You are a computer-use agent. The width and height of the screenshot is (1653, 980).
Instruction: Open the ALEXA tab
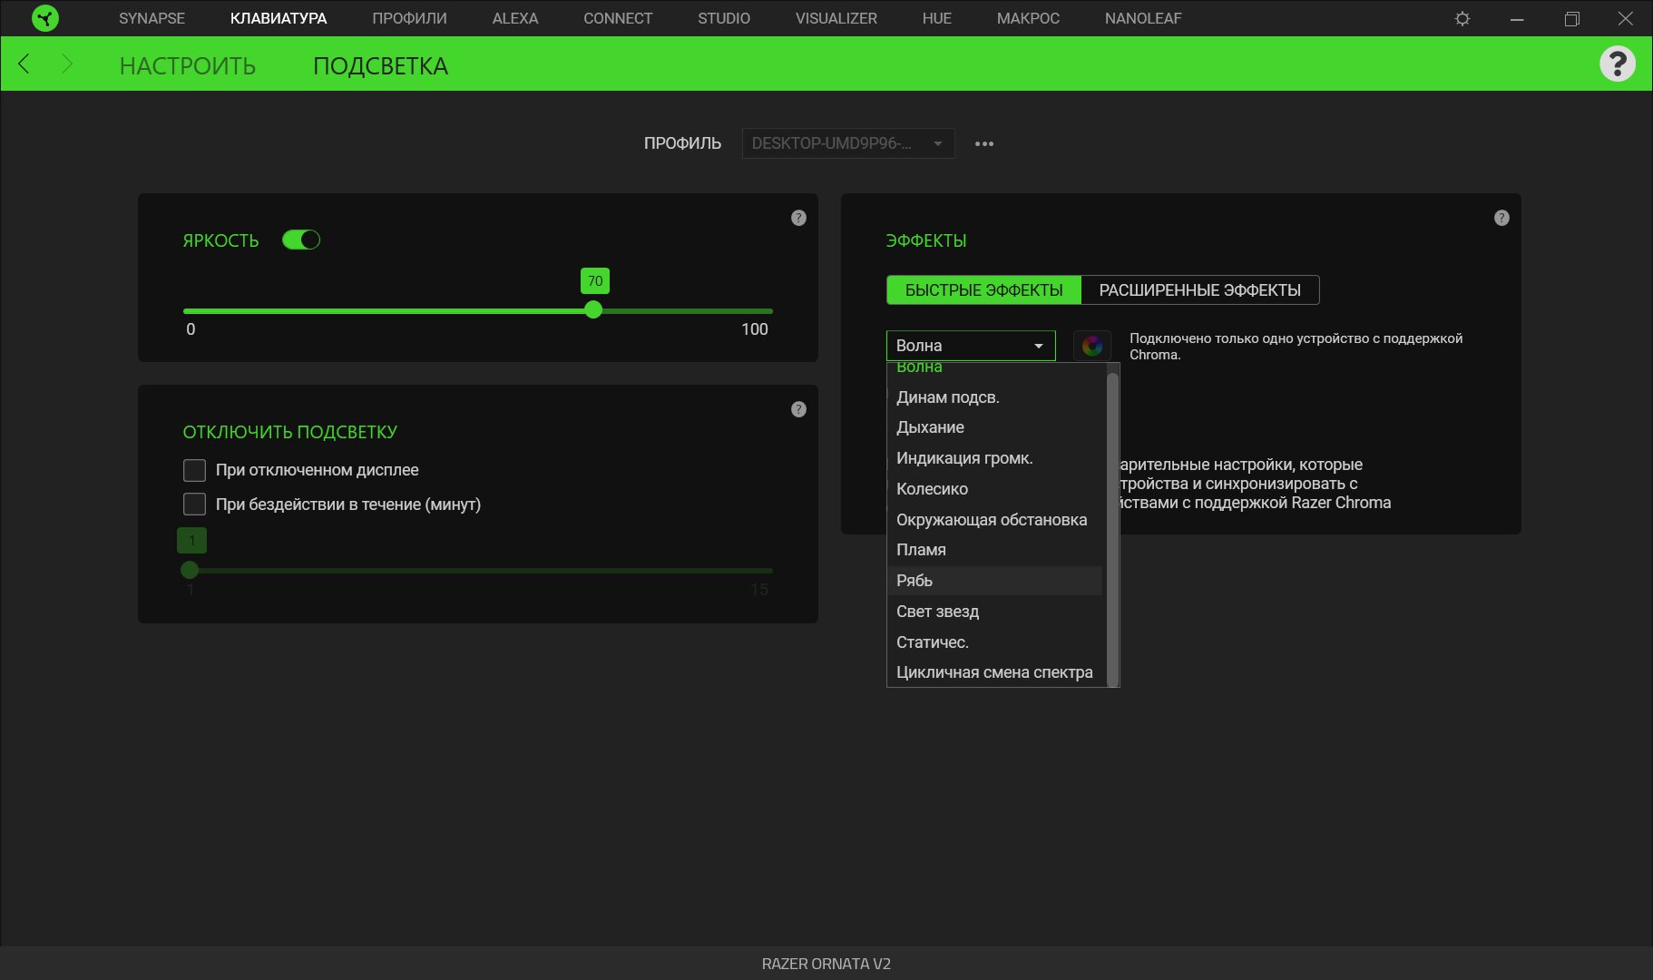[515, 18]
